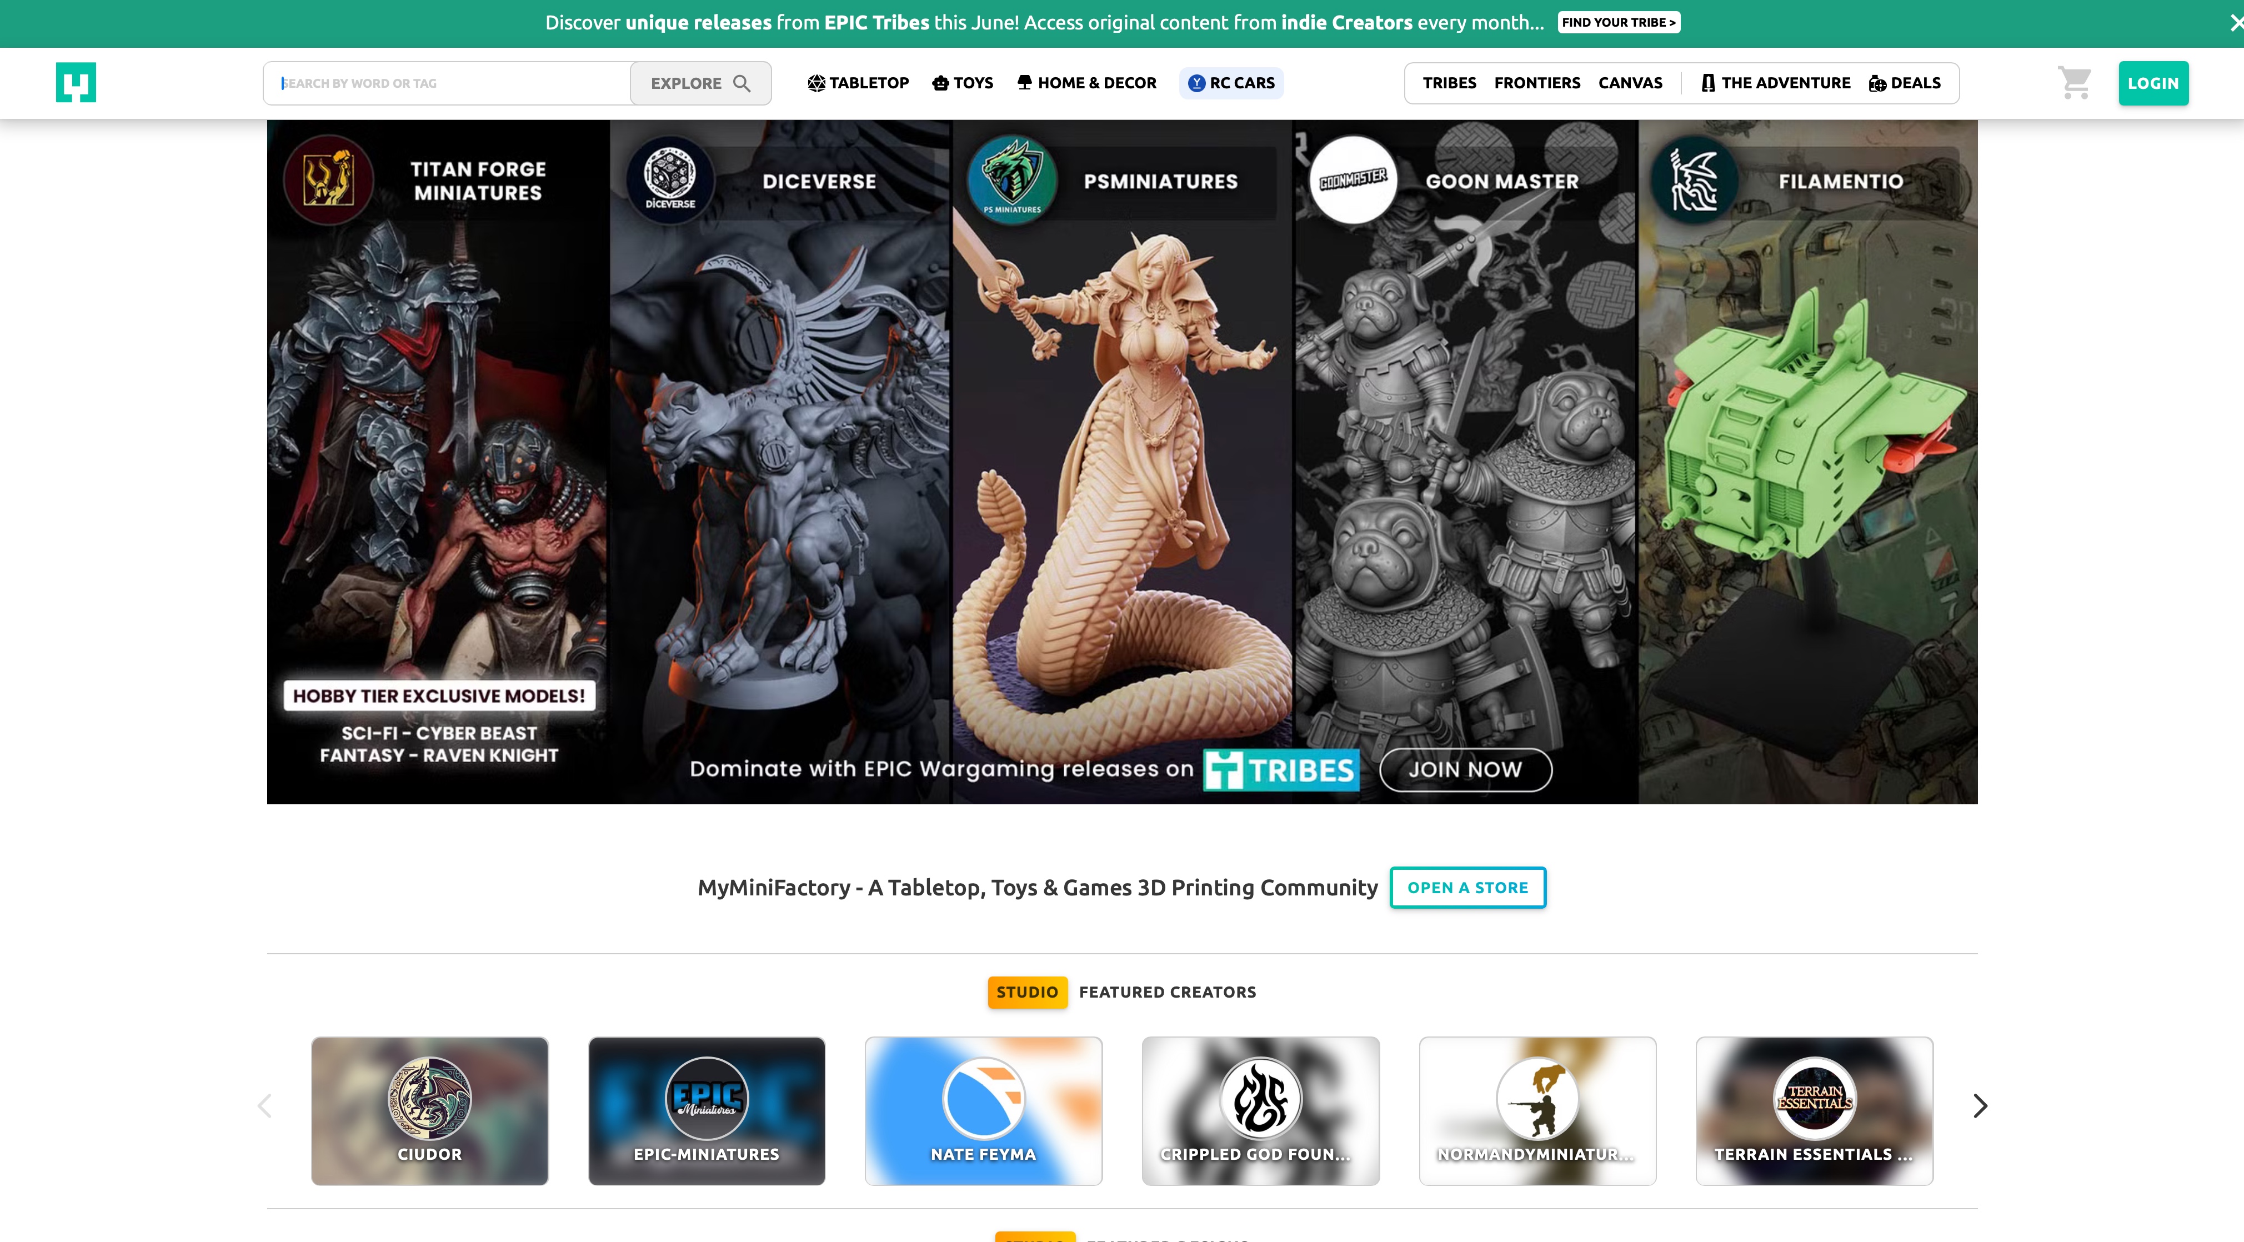
Task: Click the Login button
Action: pos(2152,84)
